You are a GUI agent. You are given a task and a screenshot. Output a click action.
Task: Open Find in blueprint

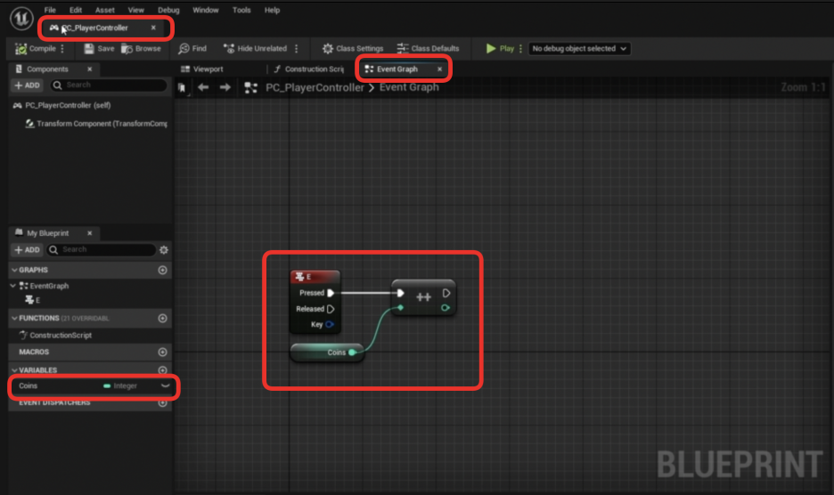[x=192, y=48]
